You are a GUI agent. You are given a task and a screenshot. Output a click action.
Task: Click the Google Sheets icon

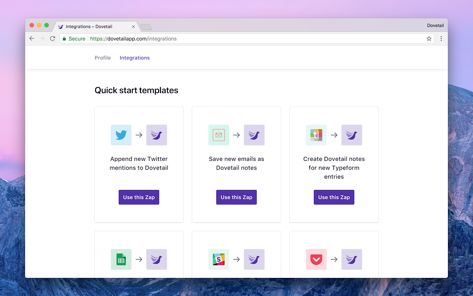pos(121,259)
